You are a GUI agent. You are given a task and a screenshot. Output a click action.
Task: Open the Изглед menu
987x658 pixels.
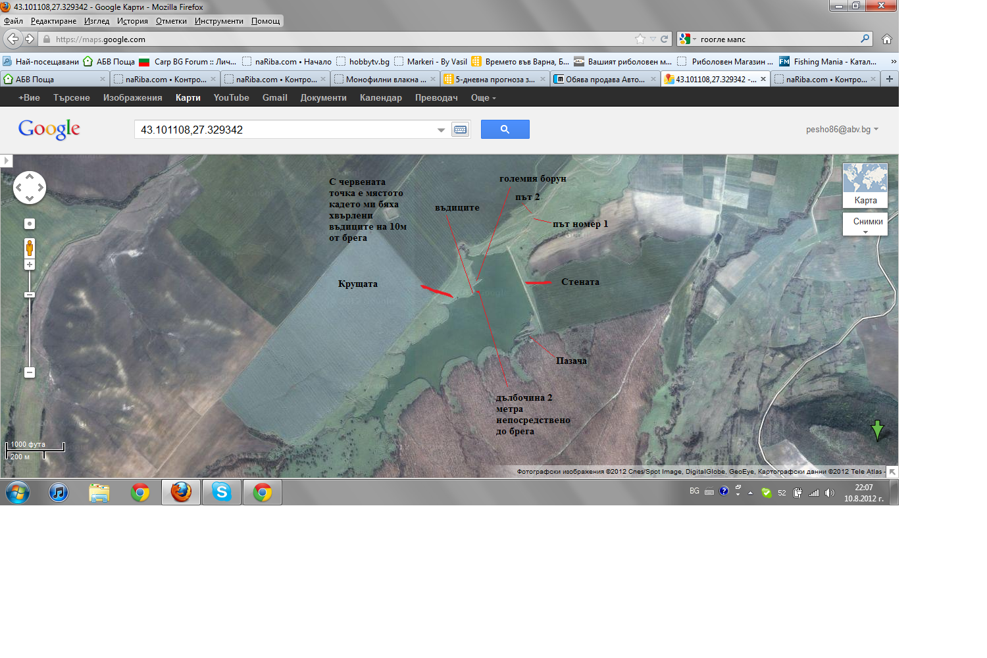(97, 21)
